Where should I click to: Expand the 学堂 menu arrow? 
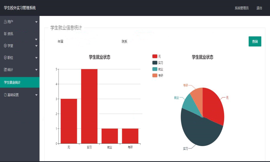pyautogui.click(x=36, y=46)
